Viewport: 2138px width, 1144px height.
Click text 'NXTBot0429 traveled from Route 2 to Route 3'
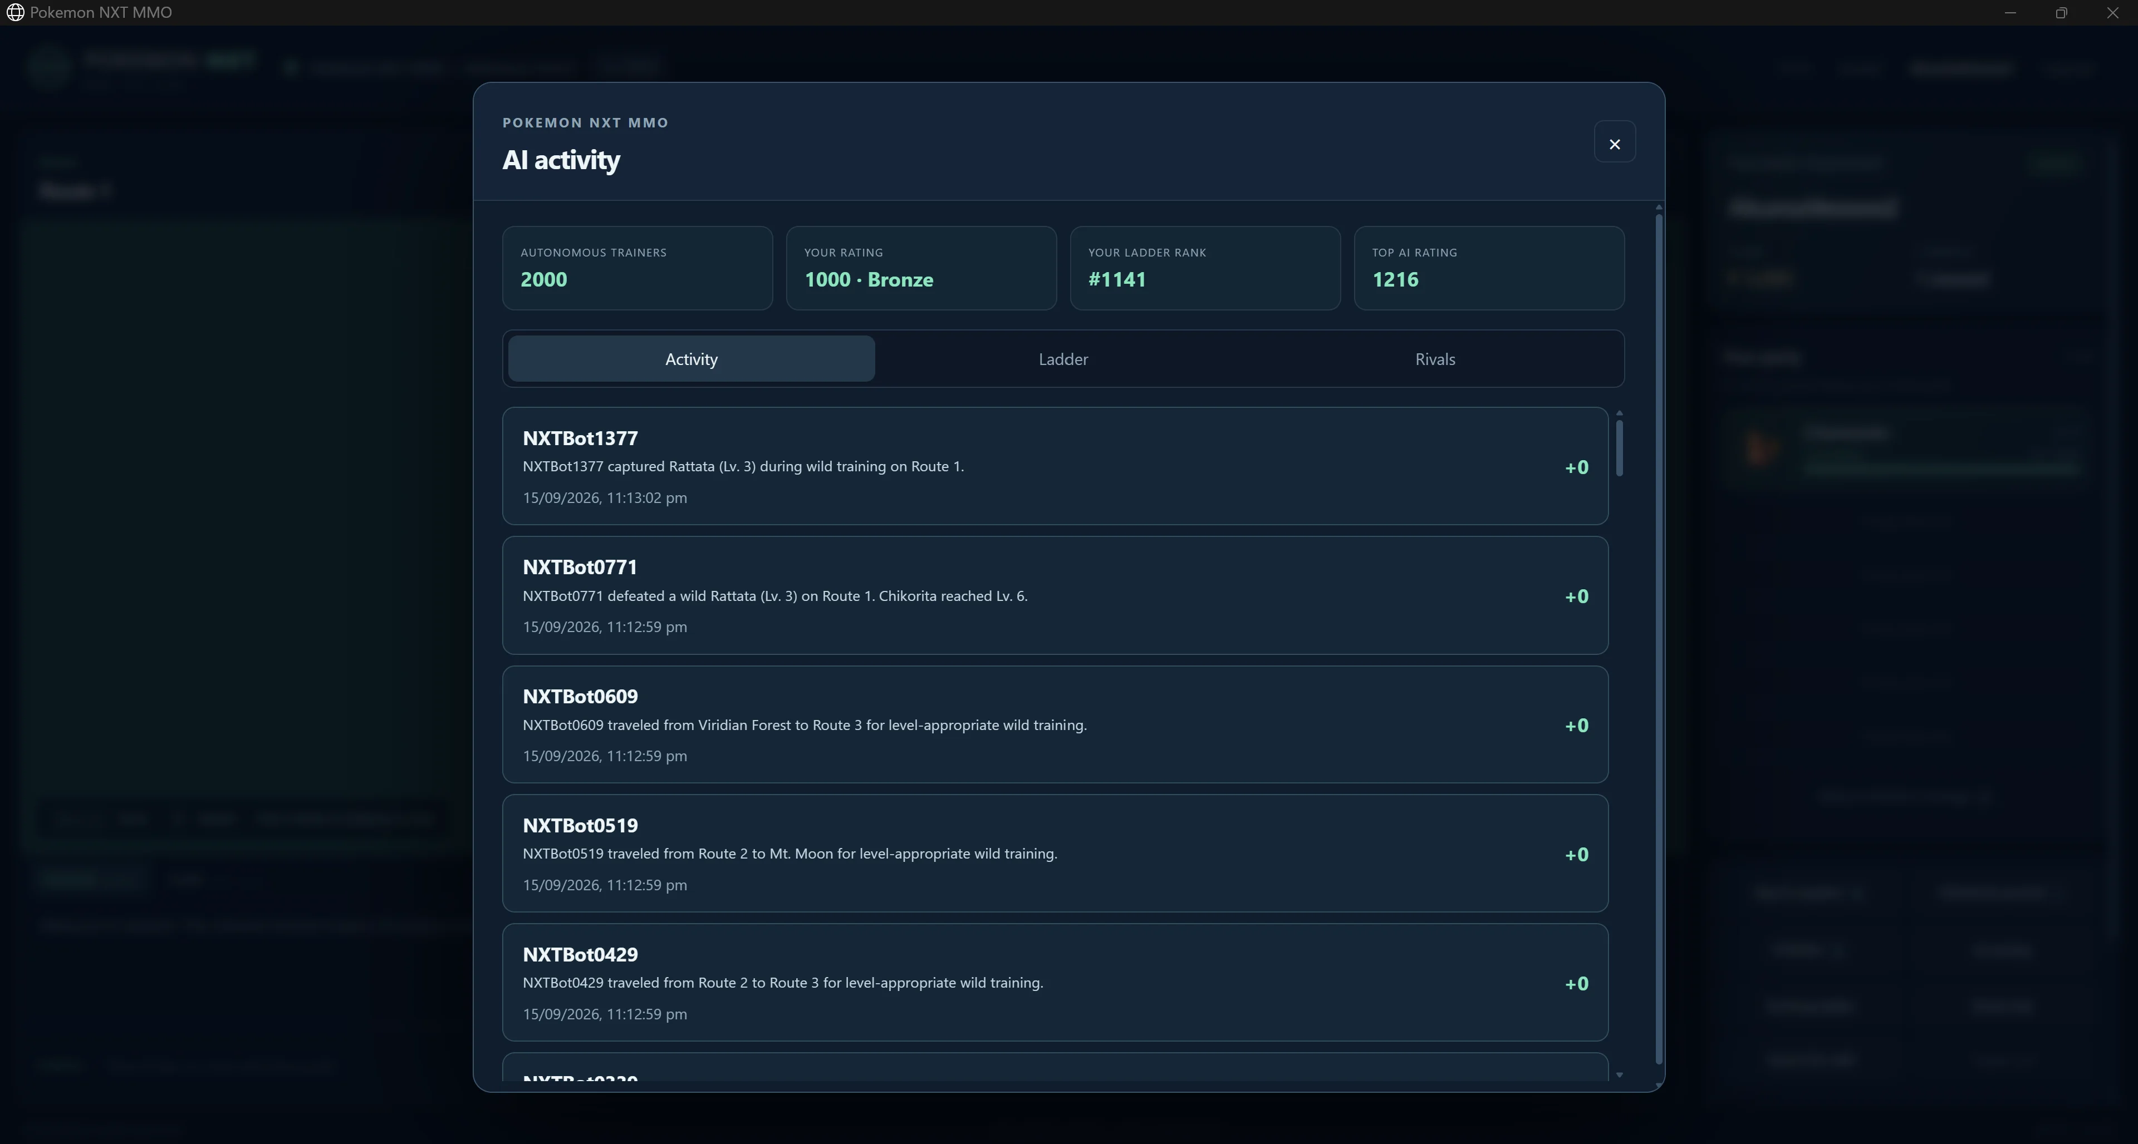(x=670, y=983)
